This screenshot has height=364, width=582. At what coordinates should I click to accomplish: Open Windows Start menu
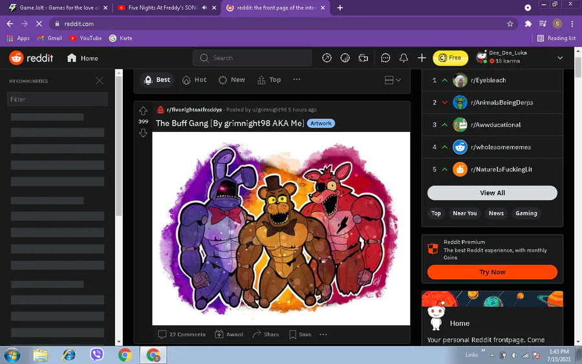pyautogui.click(x=12, y=355)
